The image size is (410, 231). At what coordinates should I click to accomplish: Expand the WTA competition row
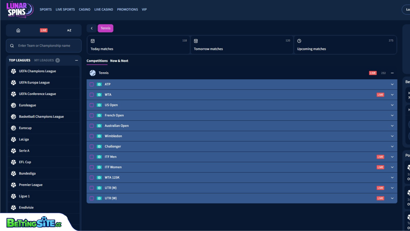[x=392, y=94]
